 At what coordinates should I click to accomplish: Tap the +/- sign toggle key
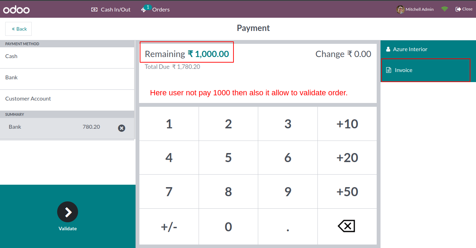coord(169,226)
